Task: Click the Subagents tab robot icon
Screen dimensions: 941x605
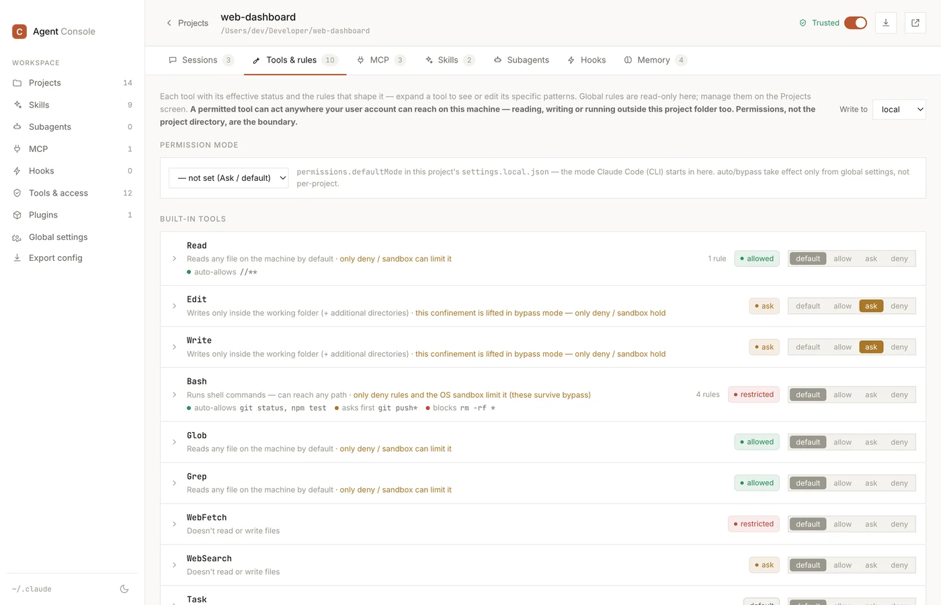Action: pyautogui.click(x=498, y=60)
